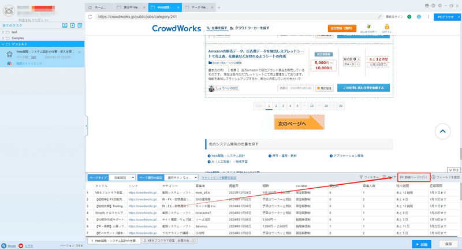Viewport: 462px width, 250px height.
Task: Click the robot task icon for Web開発 task
Action: 9,54
